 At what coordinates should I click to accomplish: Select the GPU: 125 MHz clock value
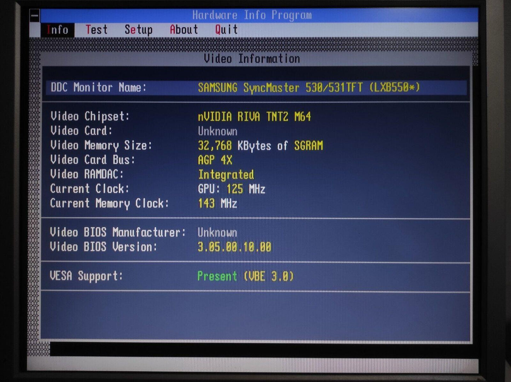click(x=232, y=189)
